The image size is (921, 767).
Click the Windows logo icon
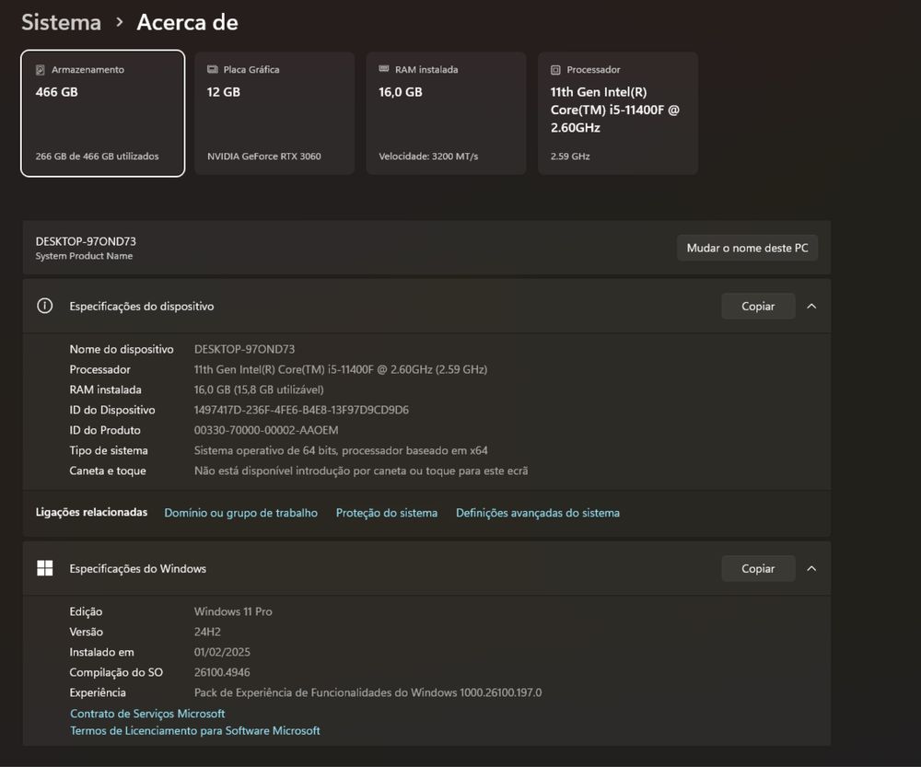(x=44, y=568)
